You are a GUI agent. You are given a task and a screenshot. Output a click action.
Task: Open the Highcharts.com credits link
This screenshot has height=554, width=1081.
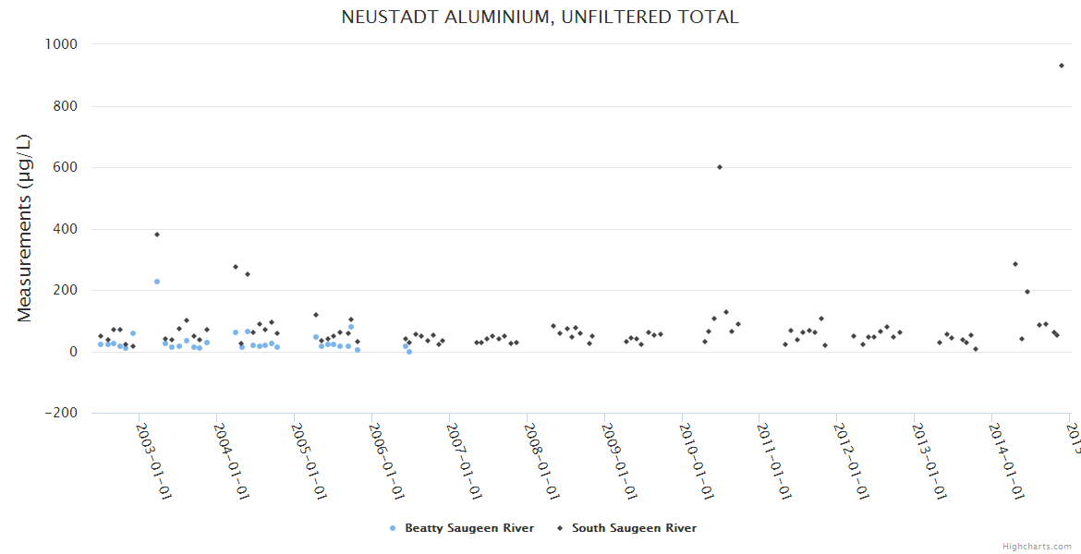pyautogui.click(x=1038, y=547)
